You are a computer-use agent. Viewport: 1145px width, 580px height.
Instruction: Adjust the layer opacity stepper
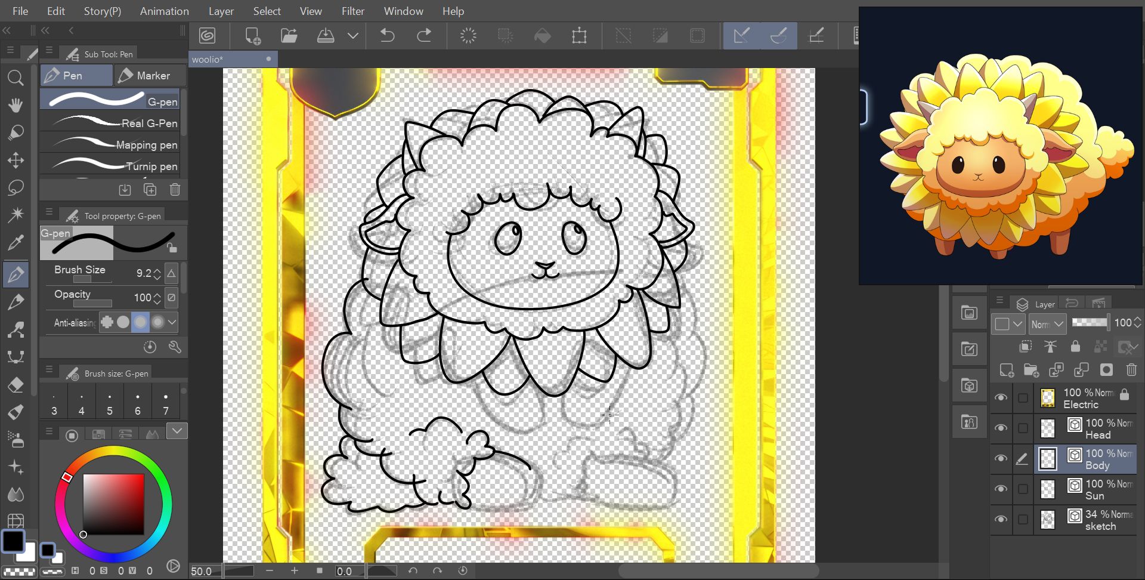(x=1137, y=323)
